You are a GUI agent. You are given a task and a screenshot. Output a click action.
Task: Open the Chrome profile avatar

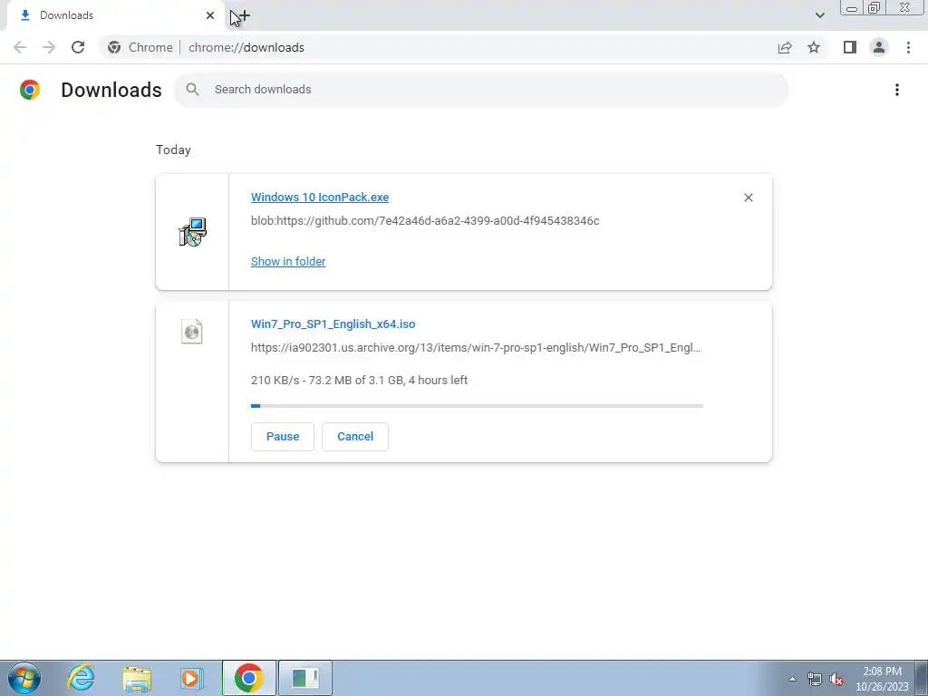[879, 47]
